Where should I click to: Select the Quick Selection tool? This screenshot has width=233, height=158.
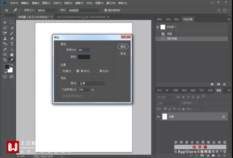12,28
